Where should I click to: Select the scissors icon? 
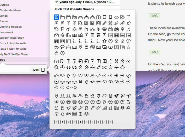(104, 67)
